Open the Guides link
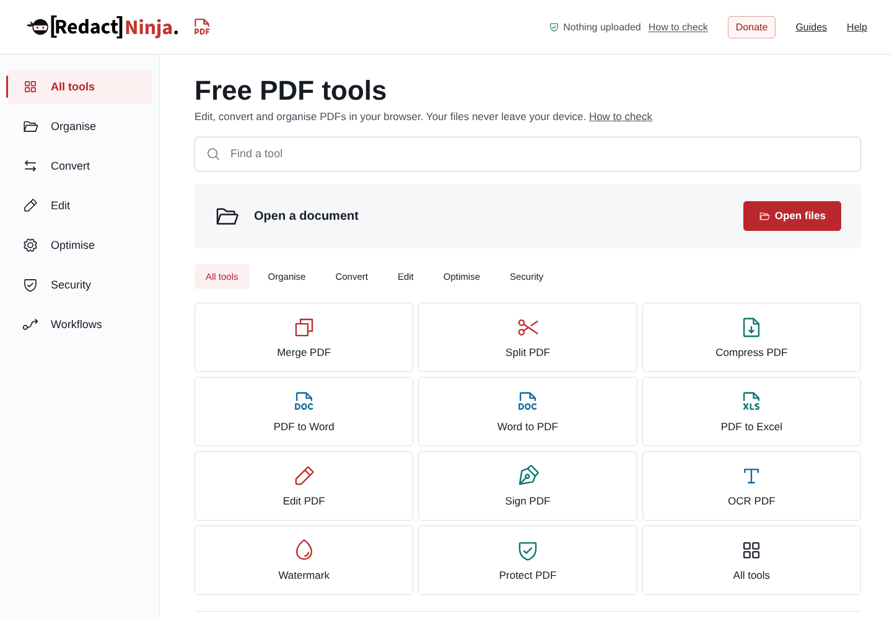Image resolution: width=892 pixels, height=619 pixels. pyautogui.click(x=811, y=27)
